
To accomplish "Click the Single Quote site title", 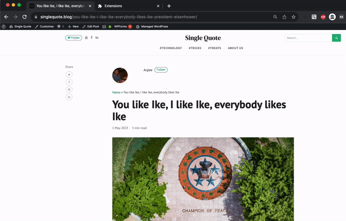I will pos(203,38).
